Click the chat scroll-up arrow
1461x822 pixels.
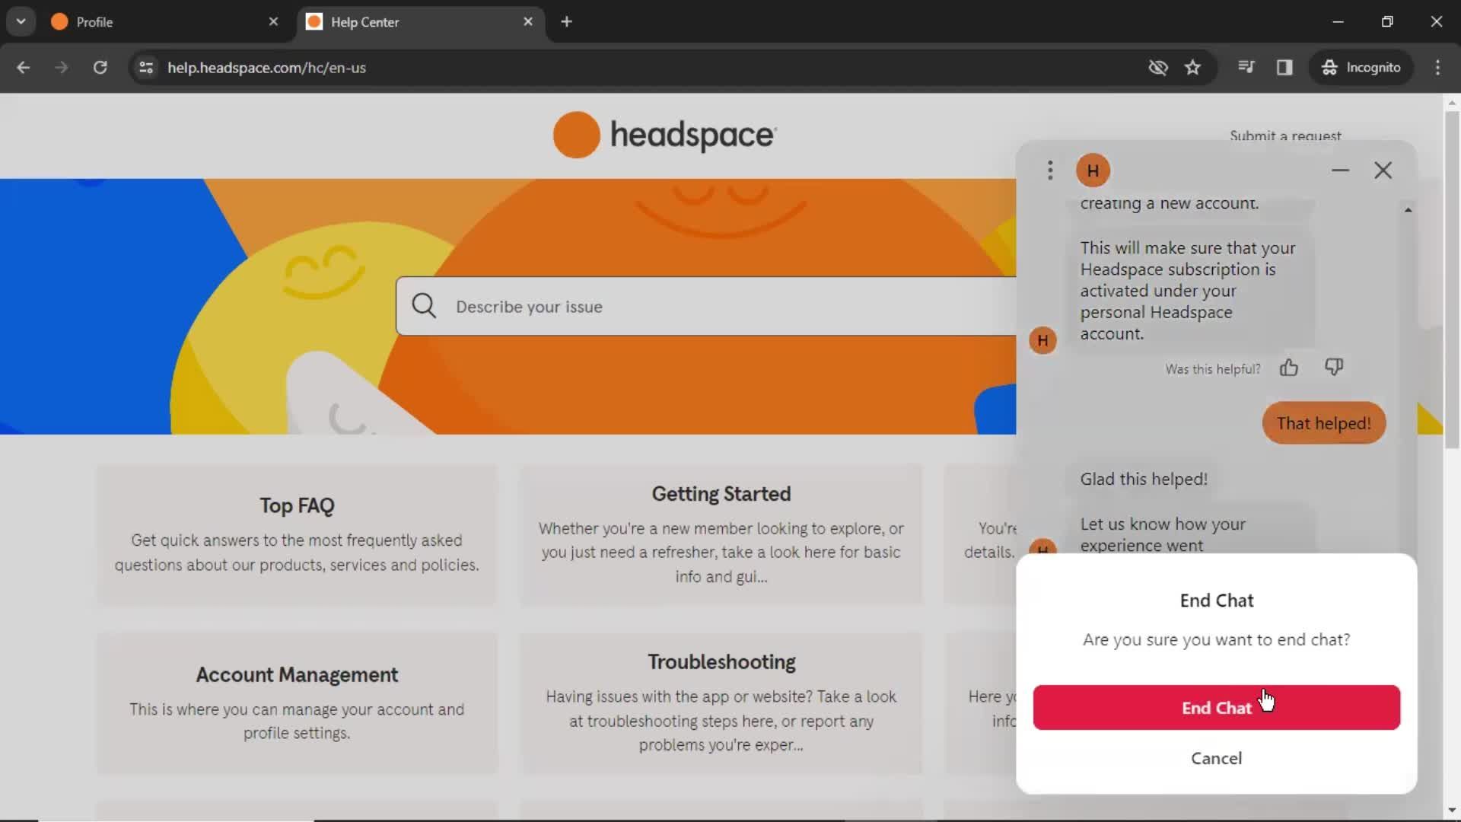(x=1408, y=209)
